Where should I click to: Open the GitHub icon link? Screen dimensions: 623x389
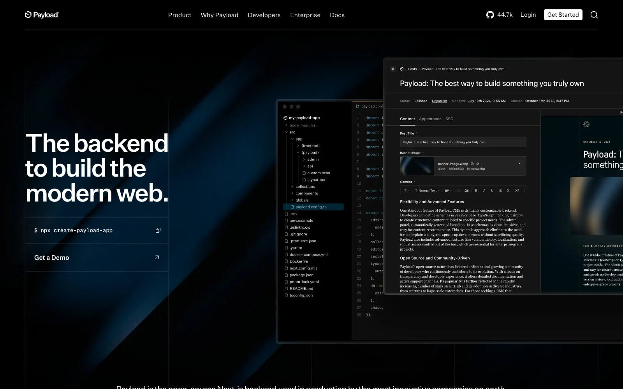point(490,15)
